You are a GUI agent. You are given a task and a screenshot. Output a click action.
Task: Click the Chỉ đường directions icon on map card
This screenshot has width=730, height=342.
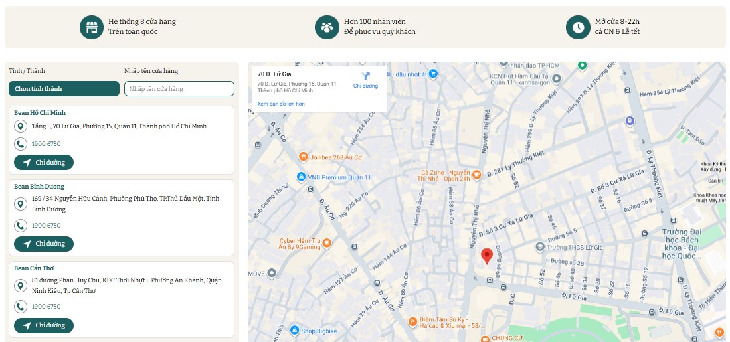[x=365, y=76]
